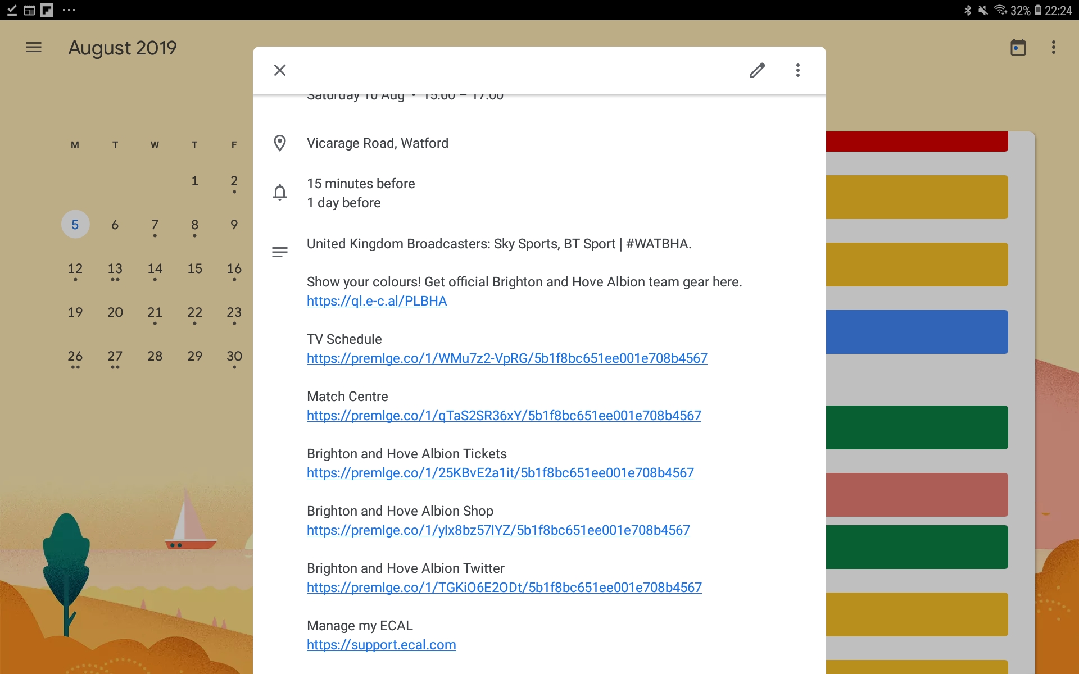
Task: Select today's date 5 in calendar
Action: pos(75,225)
